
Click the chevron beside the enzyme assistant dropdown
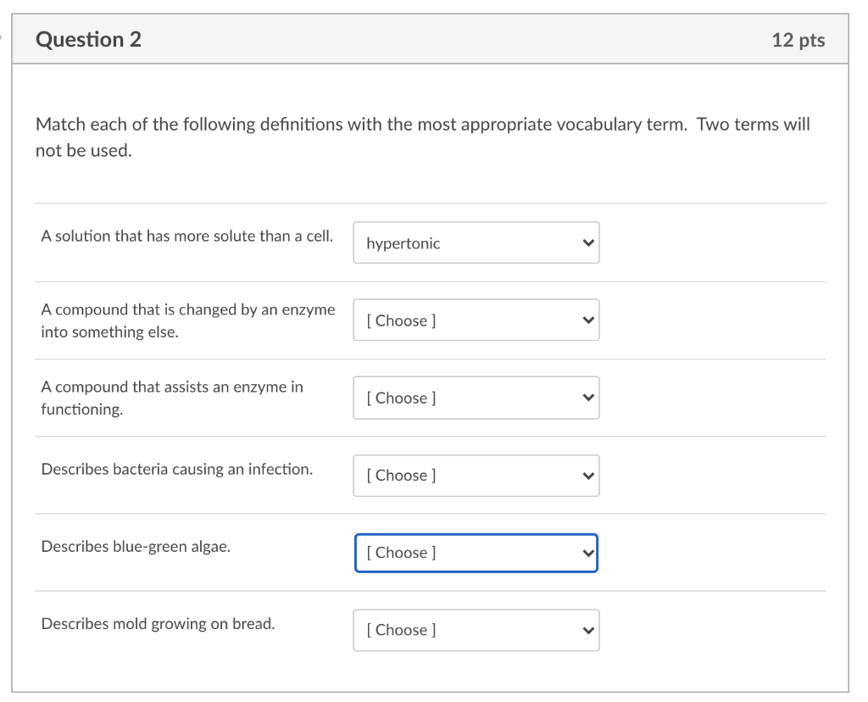(x=587, y=398)
